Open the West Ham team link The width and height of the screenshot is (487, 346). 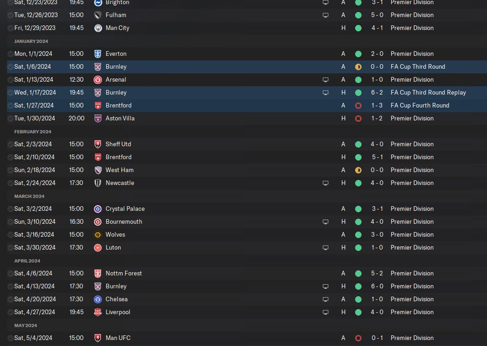[x=119, y=170]
